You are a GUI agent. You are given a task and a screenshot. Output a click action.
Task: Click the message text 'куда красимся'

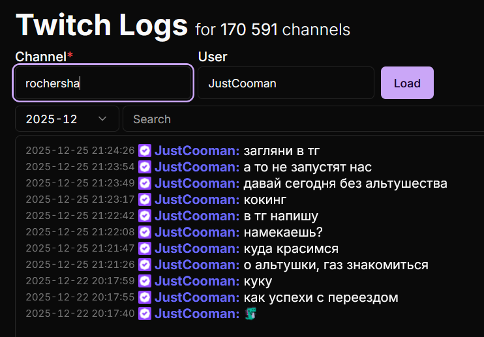click(x=291, y=249)
